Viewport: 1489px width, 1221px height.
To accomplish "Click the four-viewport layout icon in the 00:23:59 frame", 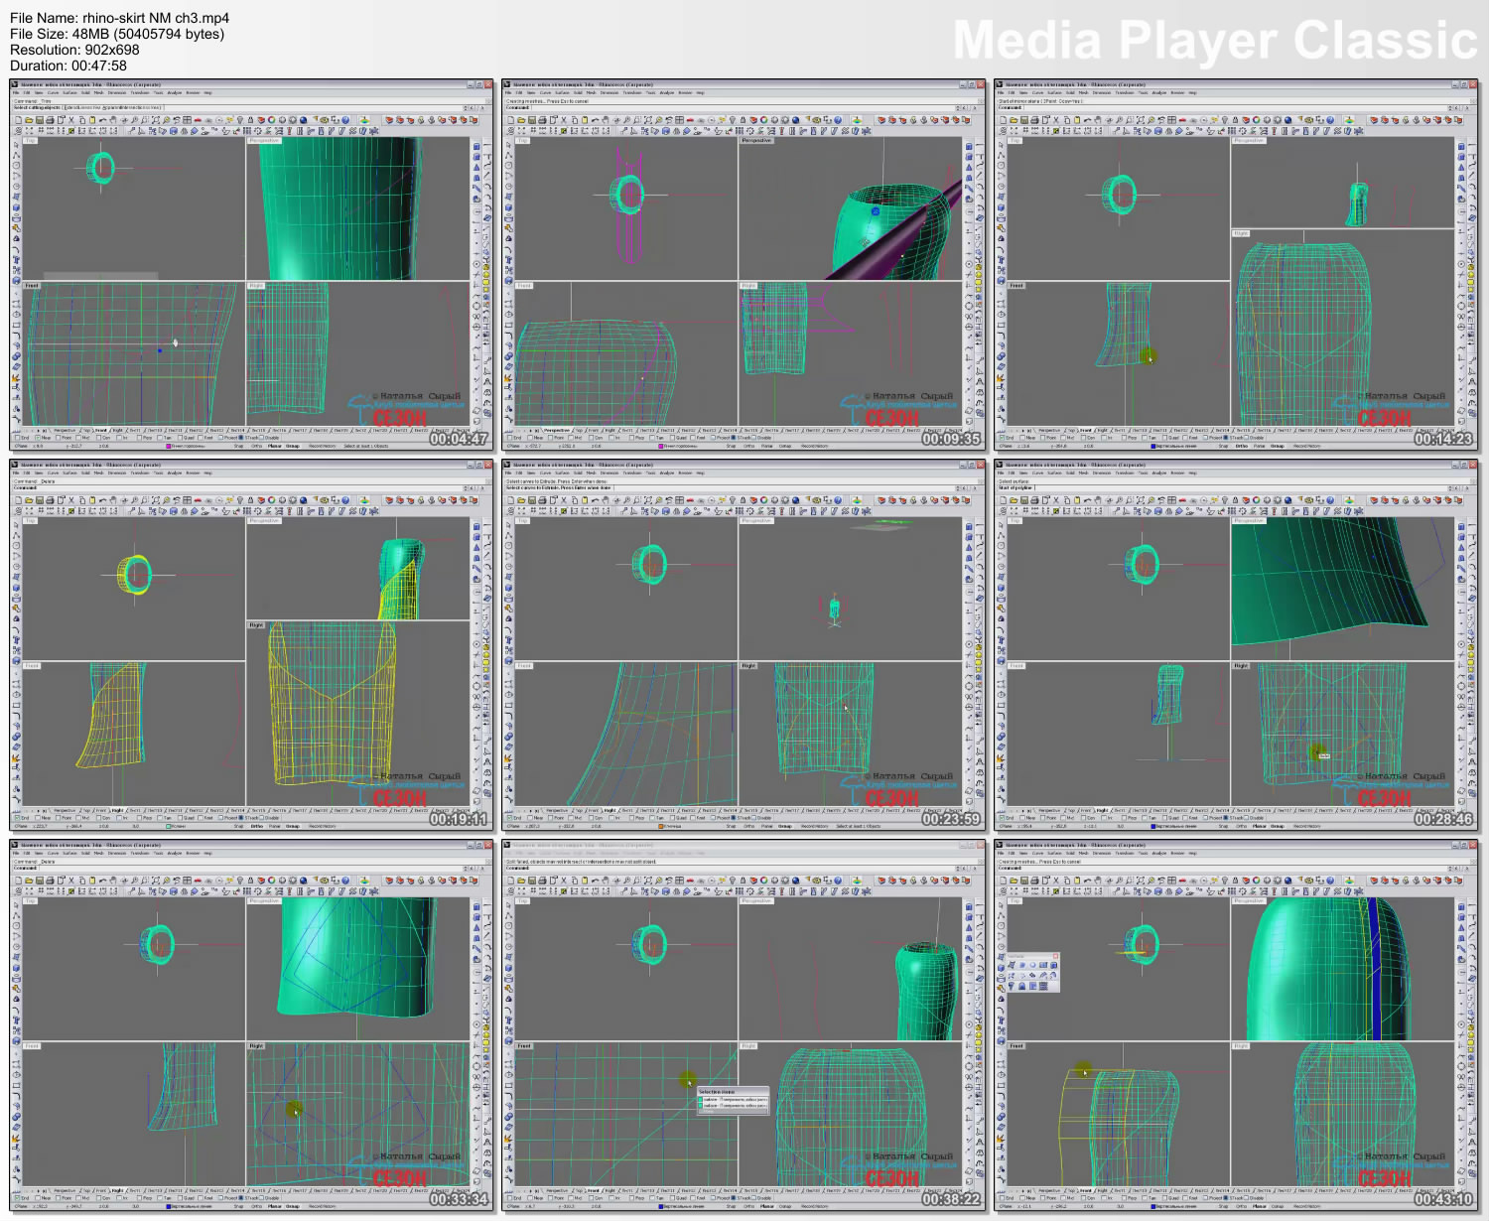I will pyautogui.click(x=679, y=500).
